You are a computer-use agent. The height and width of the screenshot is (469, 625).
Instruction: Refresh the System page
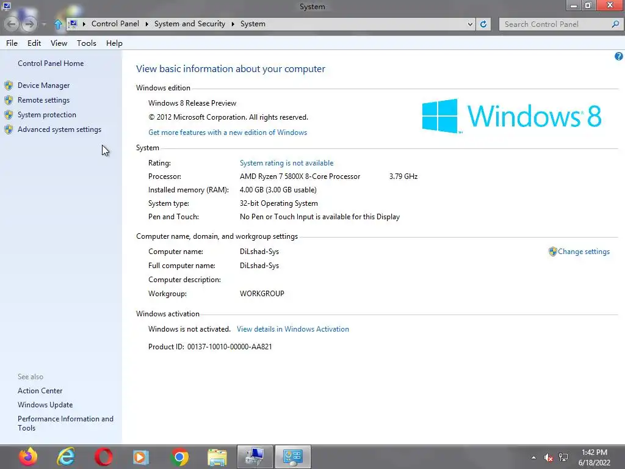[x=483, y=24]
